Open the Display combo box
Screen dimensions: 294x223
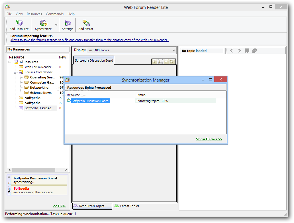tap(131, 50)
